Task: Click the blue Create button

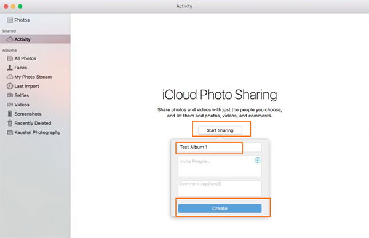Action: pos(220,208)
